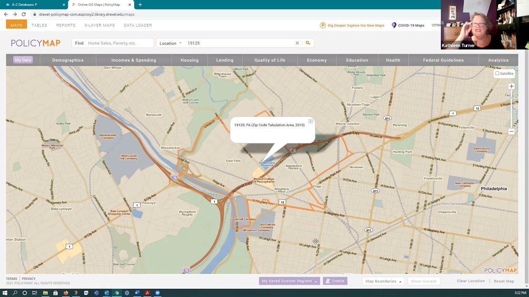
Task: Open the Location type dropdown
Action: 170,43
